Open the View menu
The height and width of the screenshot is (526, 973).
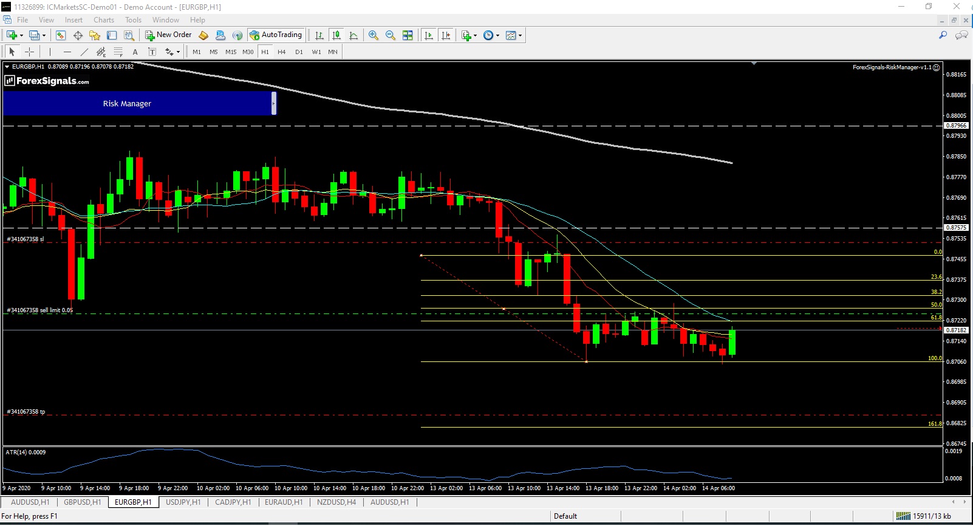click(46, 20)
